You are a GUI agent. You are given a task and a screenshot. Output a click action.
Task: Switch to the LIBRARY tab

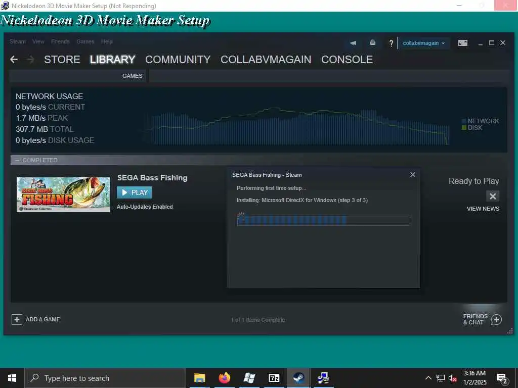pos(112,60)
